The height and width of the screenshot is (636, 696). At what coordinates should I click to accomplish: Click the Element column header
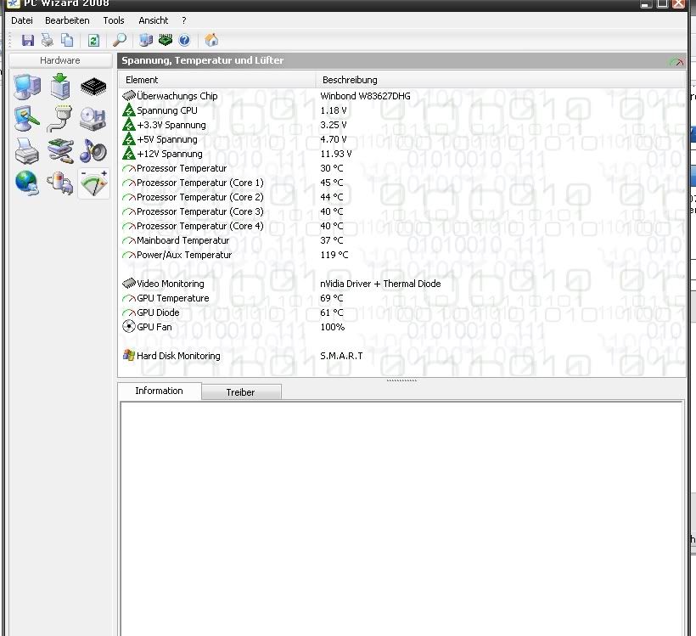[216, 80]
